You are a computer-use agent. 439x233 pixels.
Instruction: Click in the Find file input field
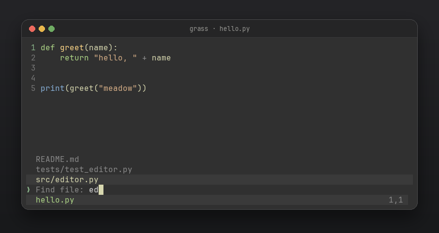[219, 189]
